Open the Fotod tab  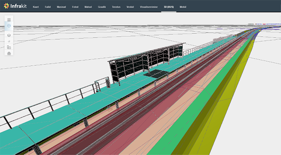click(x=75, y=7)
